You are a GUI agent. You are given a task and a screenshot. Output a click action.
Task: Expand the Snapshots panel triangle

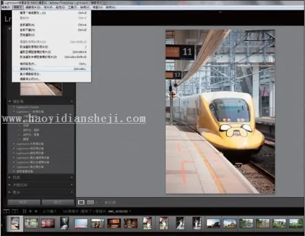[10, 177]
